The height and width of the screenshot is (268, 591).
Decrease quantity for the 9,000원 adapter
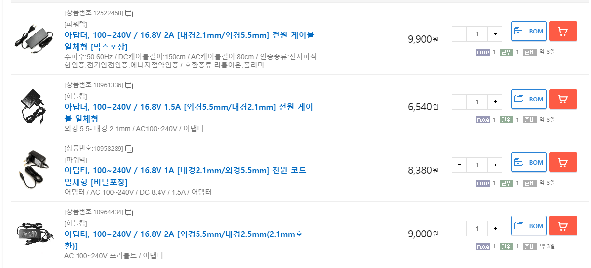coord(460,228)
